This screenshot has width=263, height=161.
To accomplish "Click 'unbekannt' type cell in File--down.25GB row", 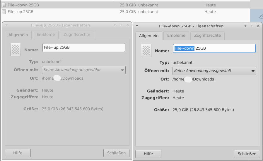I will point(148,5).
